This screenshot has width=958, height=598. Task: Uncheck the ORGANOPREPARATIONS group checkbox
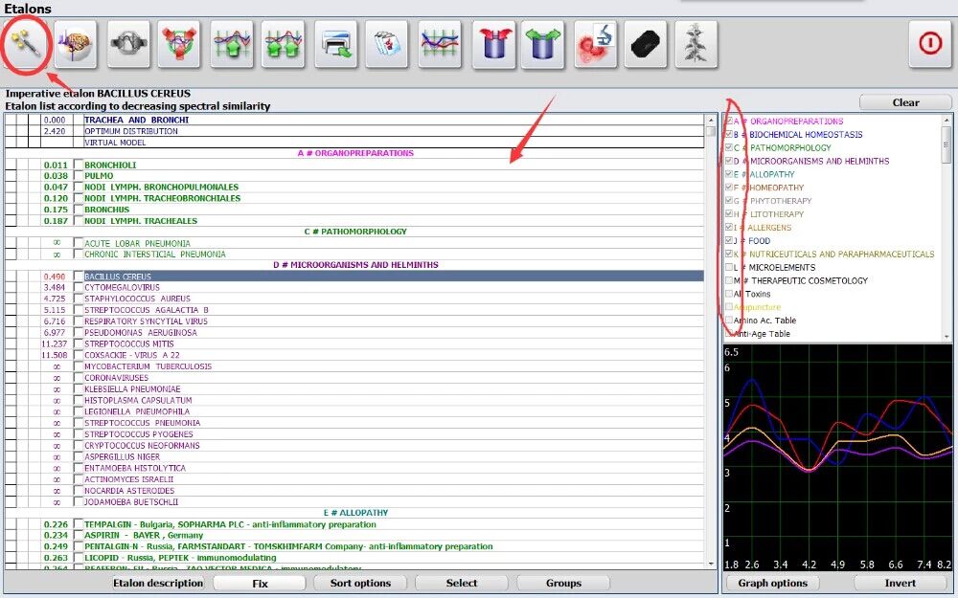[730, 122]
